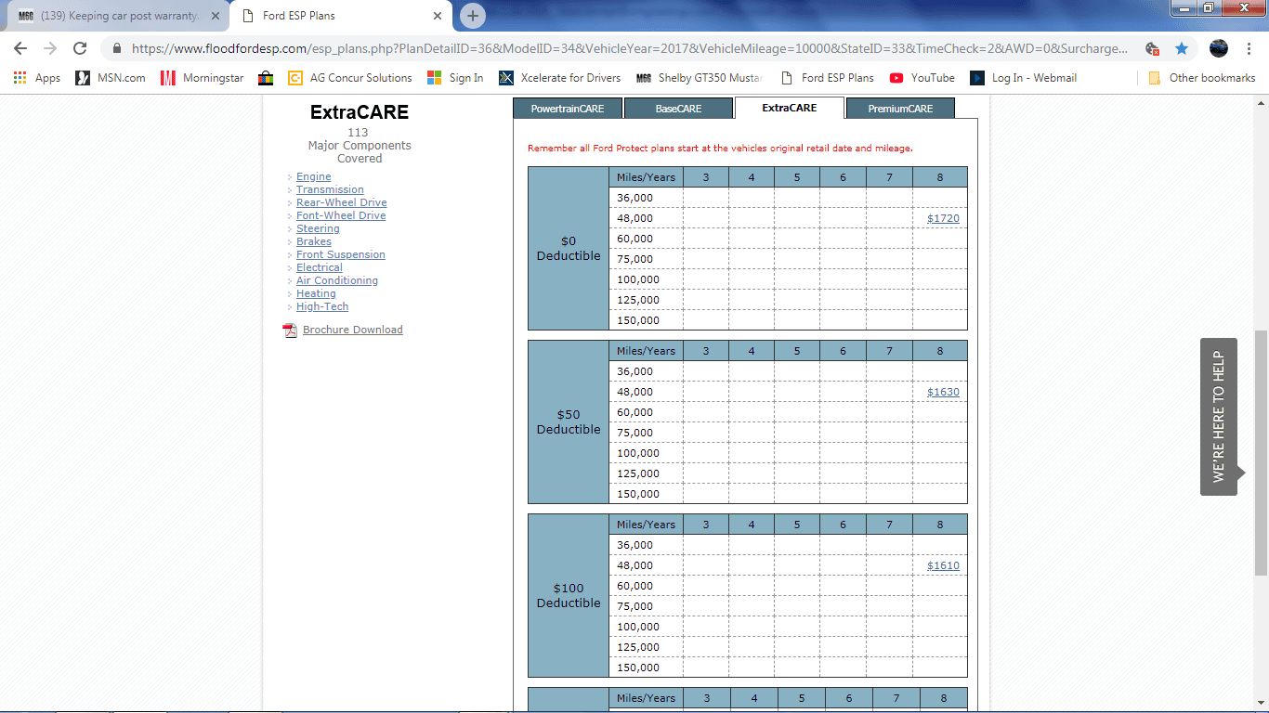Select the Ford ESP Plans browser tab
This screenshot has width=1269, height=713.
point(341,16)
